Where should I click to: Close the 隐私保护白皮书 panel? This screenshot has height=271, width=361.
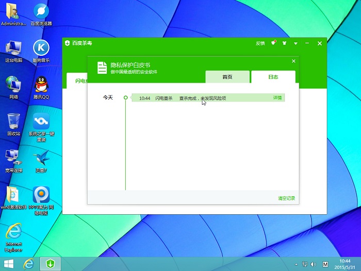[x=293, y=61]
